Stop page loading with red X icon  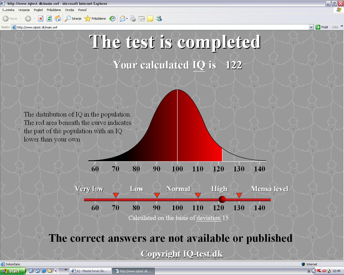(41, 19)
